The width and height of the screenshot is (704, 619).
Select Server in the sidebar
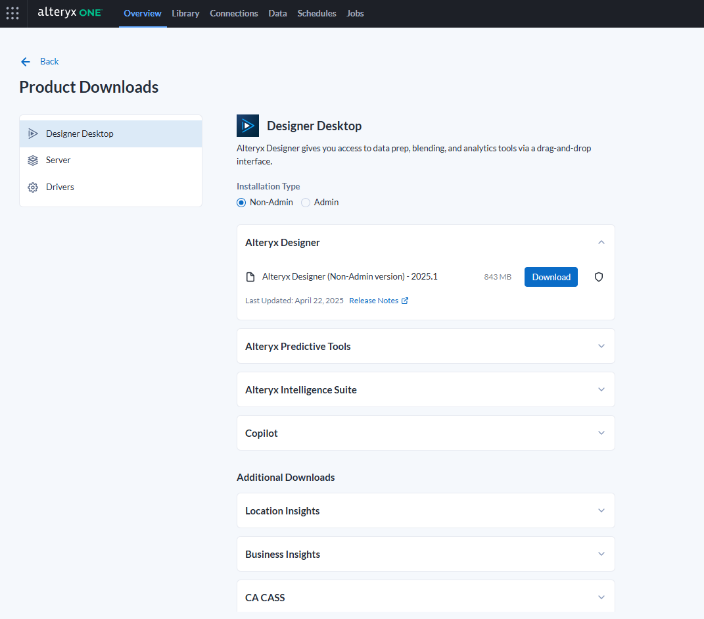[x=110, y=161]
